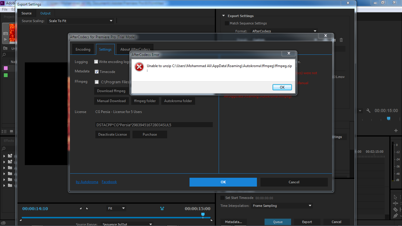Enable Set Start Timecode checkbox
The height and width of the screenshot is (226, 402).
[222, 198]
